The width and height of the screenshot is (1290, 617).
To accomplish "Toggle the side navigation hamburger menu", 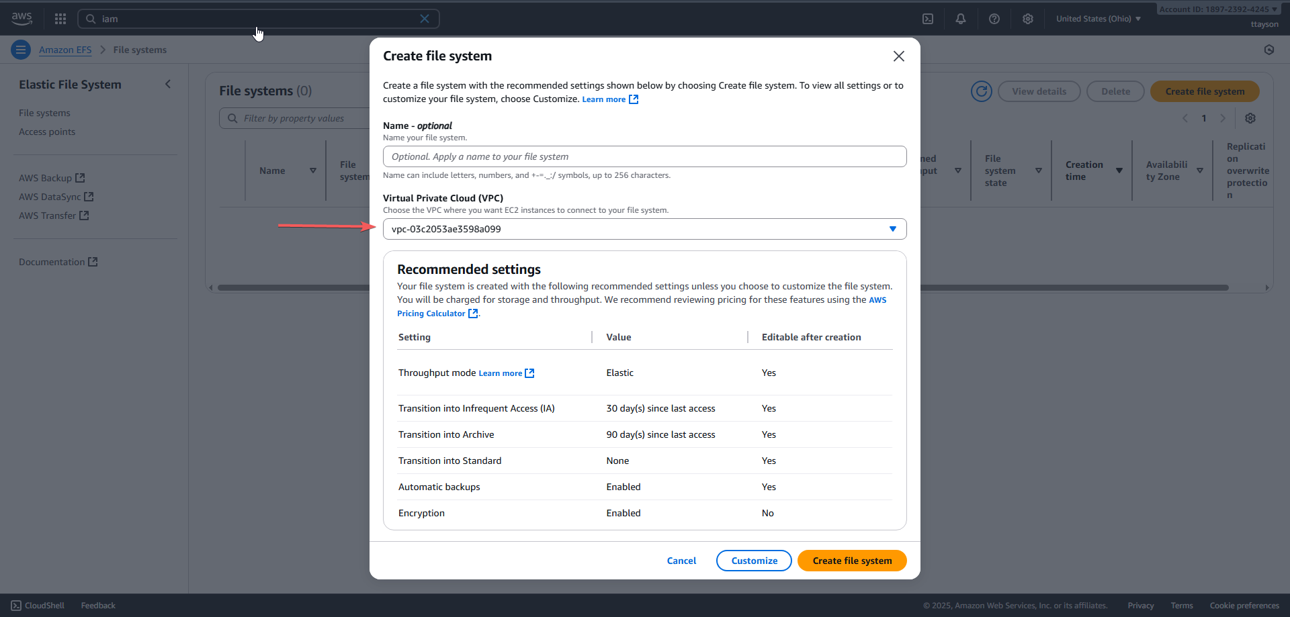I will click(x=21, y=50).
